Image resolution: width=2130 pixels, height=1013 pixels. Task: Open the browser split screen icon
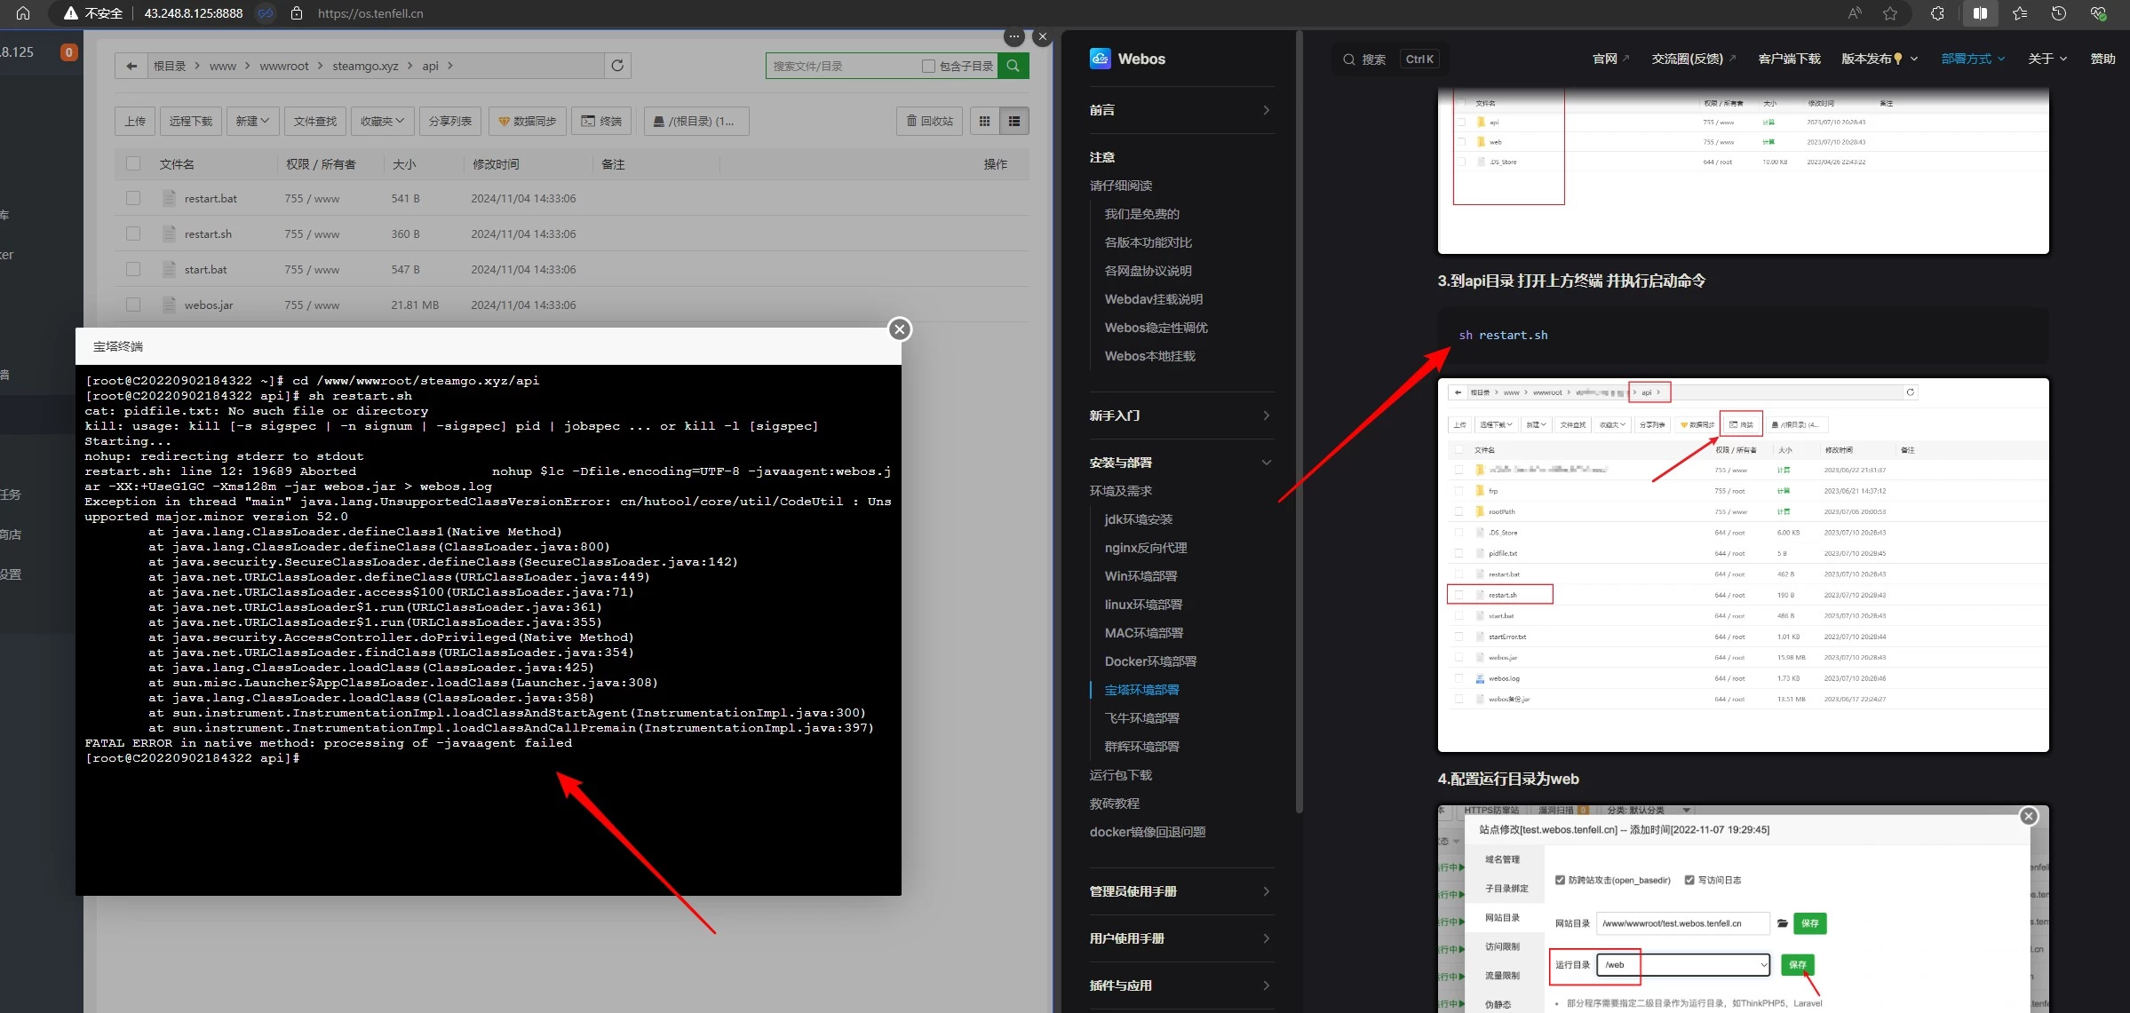click(1980, 13)
